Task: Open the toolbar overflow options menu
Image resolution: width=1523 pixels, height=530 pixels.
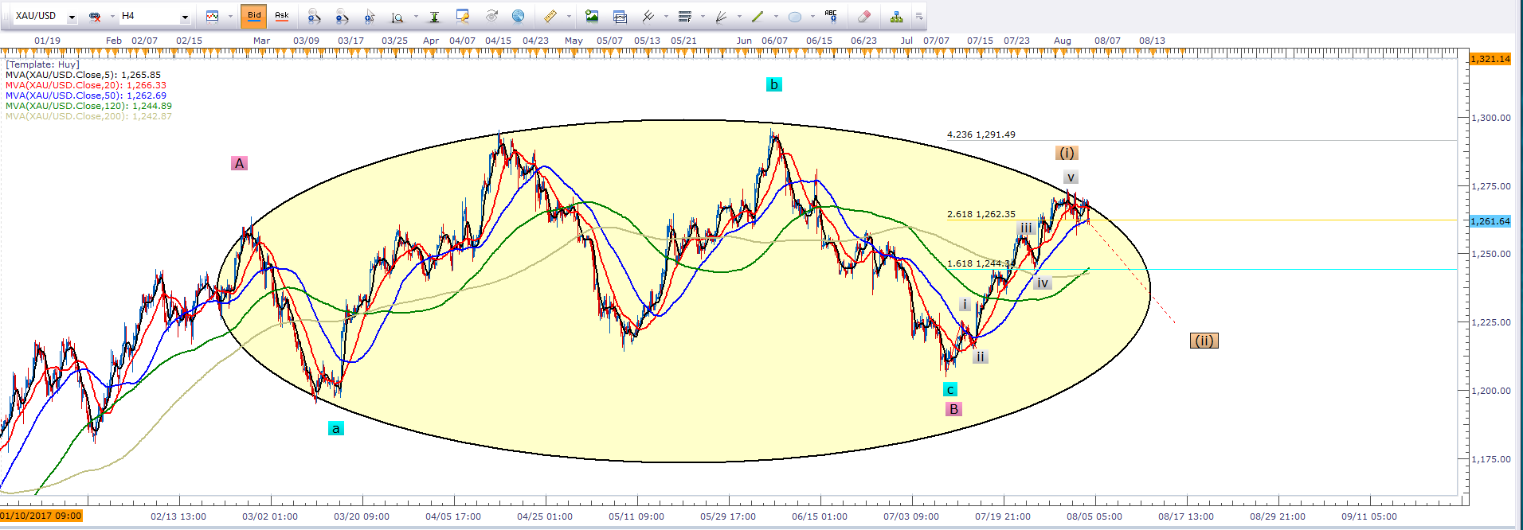Action: tap(919, 16)
